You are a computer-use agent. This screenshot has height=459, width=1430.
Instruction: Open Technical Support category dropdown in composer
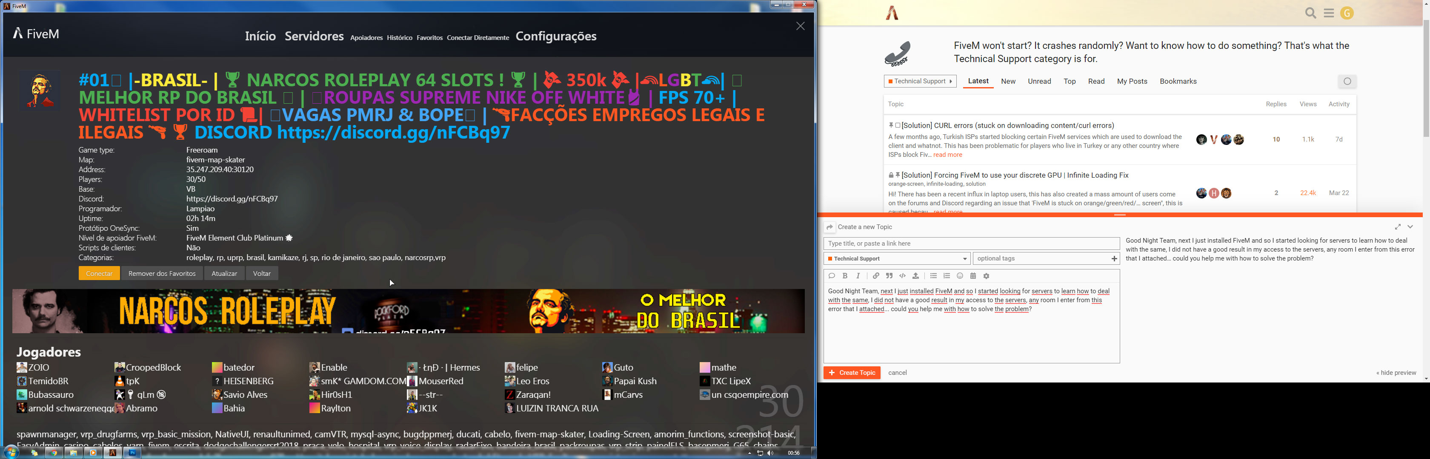tap(897, 259)
